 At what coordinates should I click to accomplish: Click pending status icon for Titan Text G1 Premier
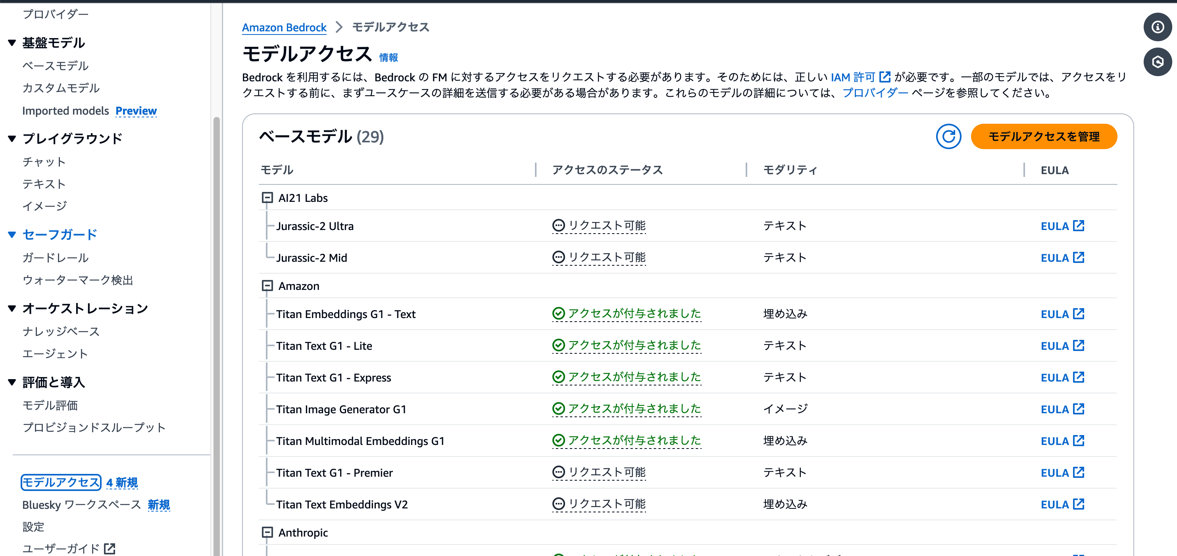(x=558, y=472)
